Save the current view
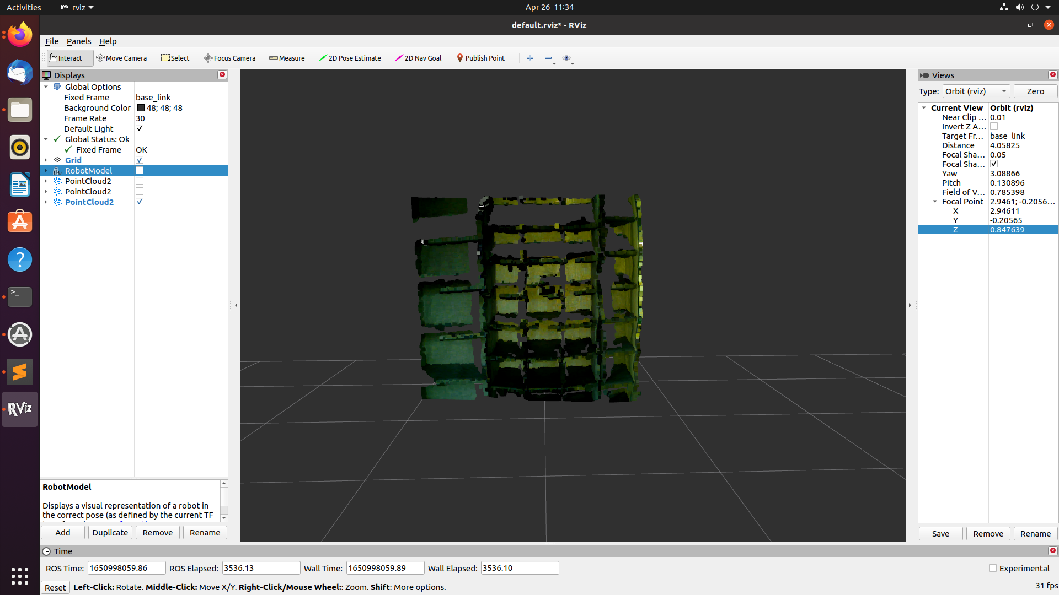 coord(941,533)
